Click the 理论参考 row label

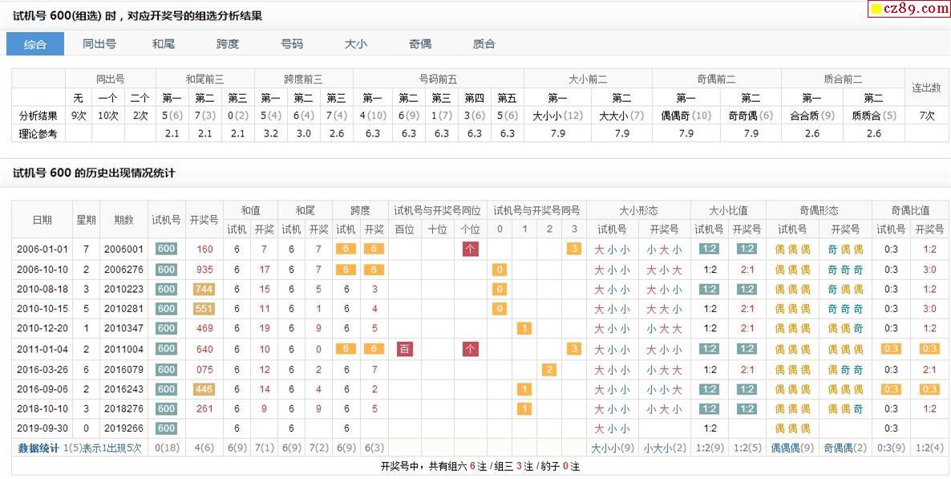[x=38, y=134]
